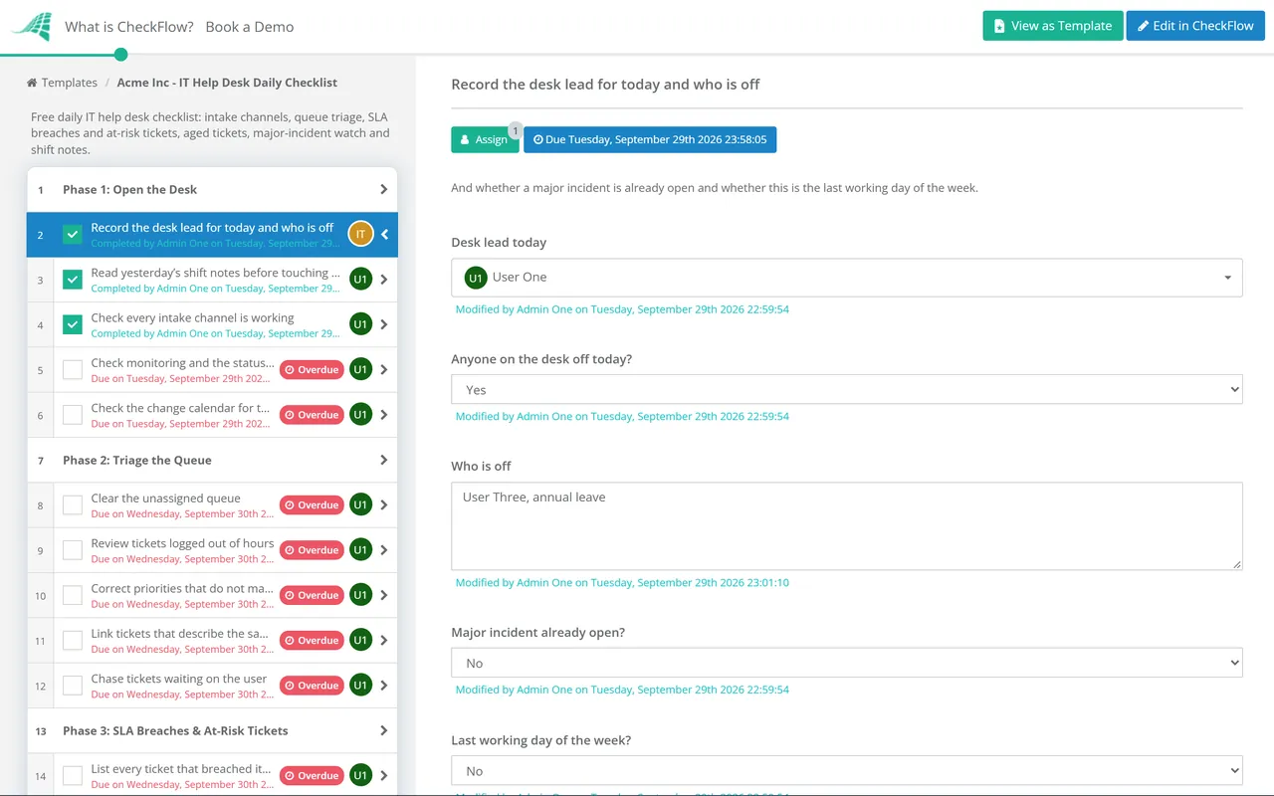Click U1 avatar on Clear the unassigned queue row
The width and height of the screenshot is (1274, 796).
pos(360,504)
